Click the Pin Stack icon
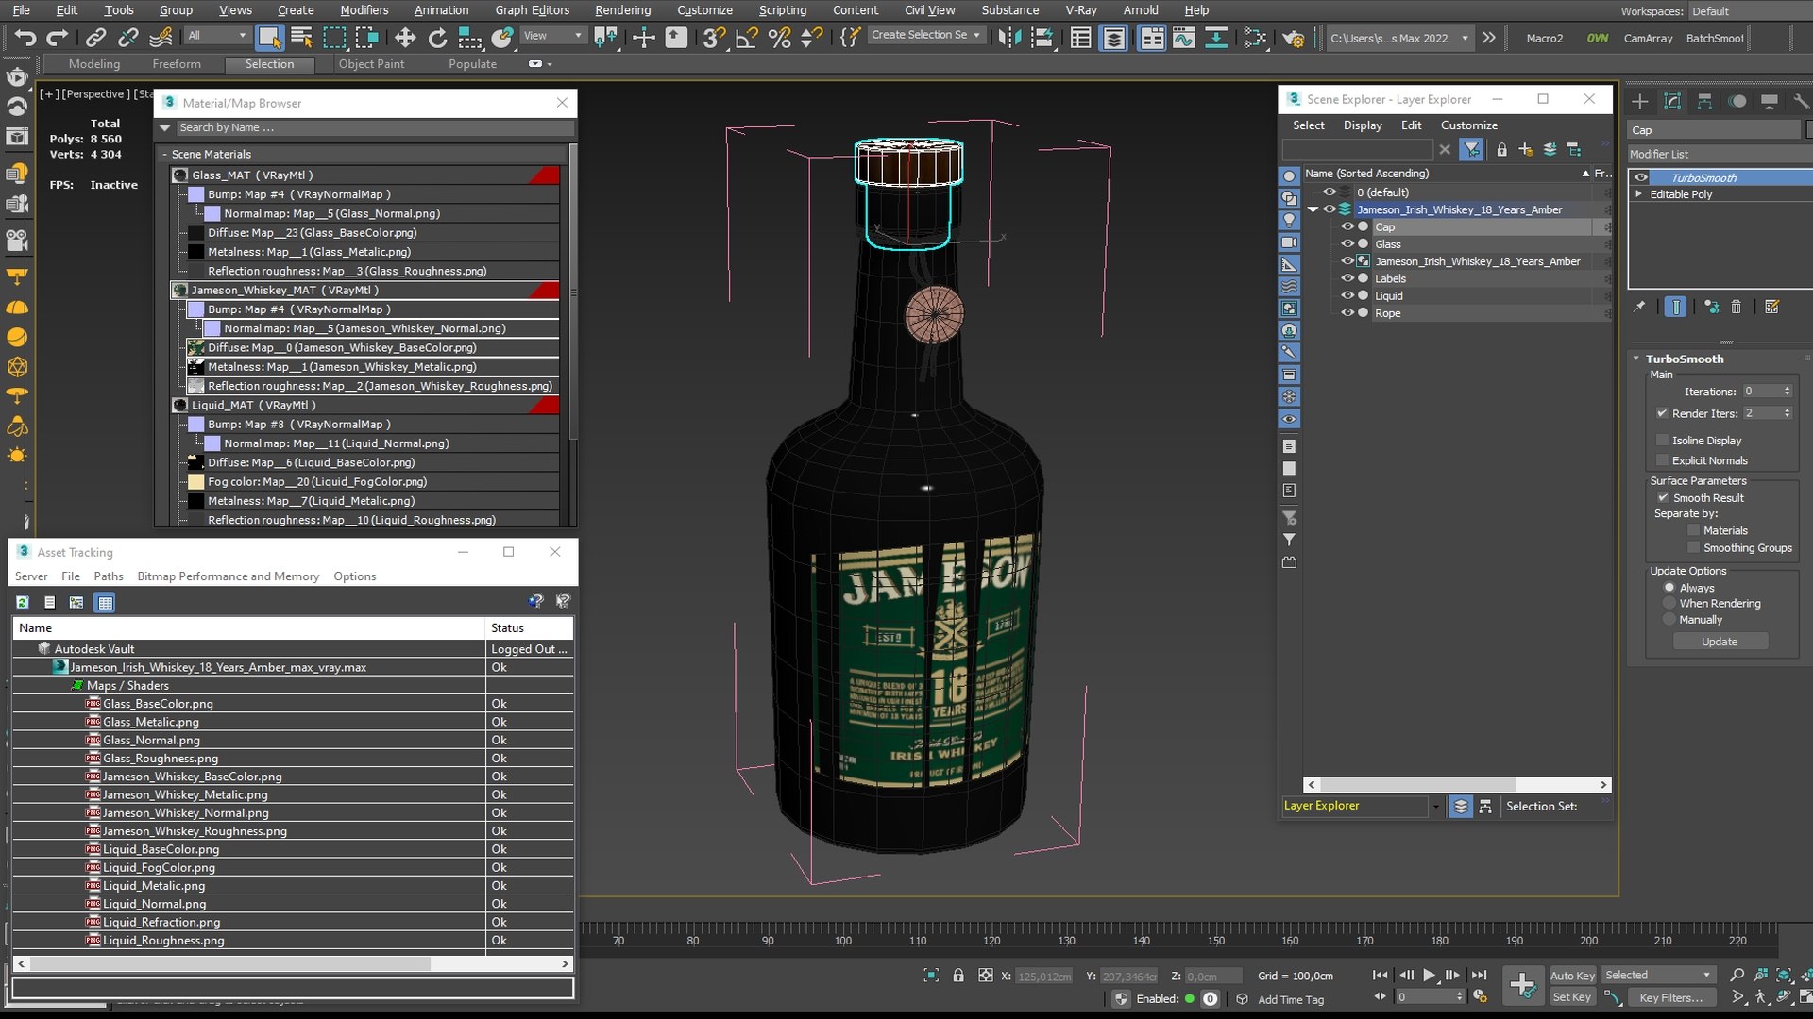 pos(1640,307)
